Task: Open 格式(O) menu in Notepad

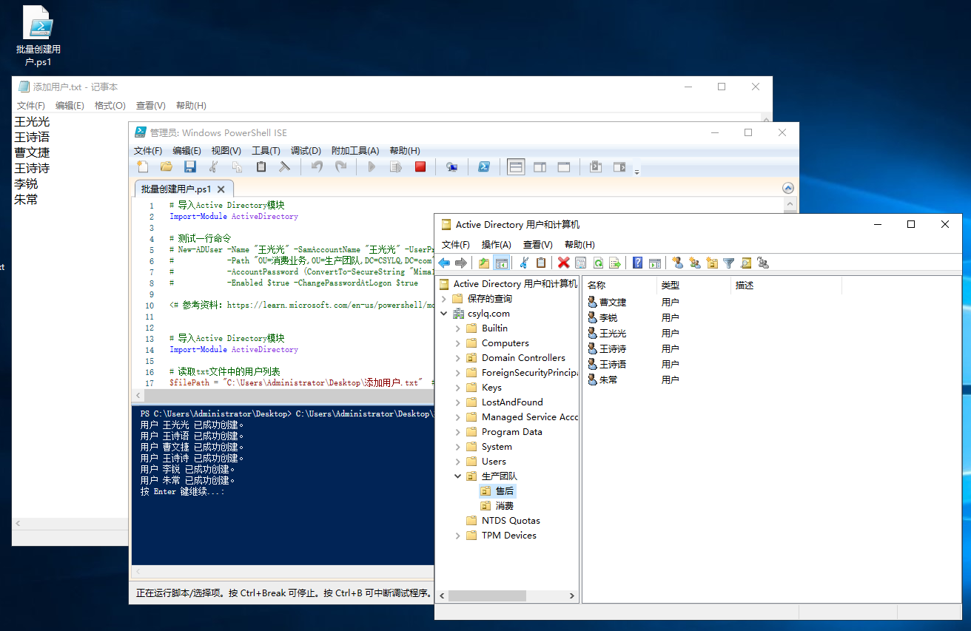Action: coord(110,106)
